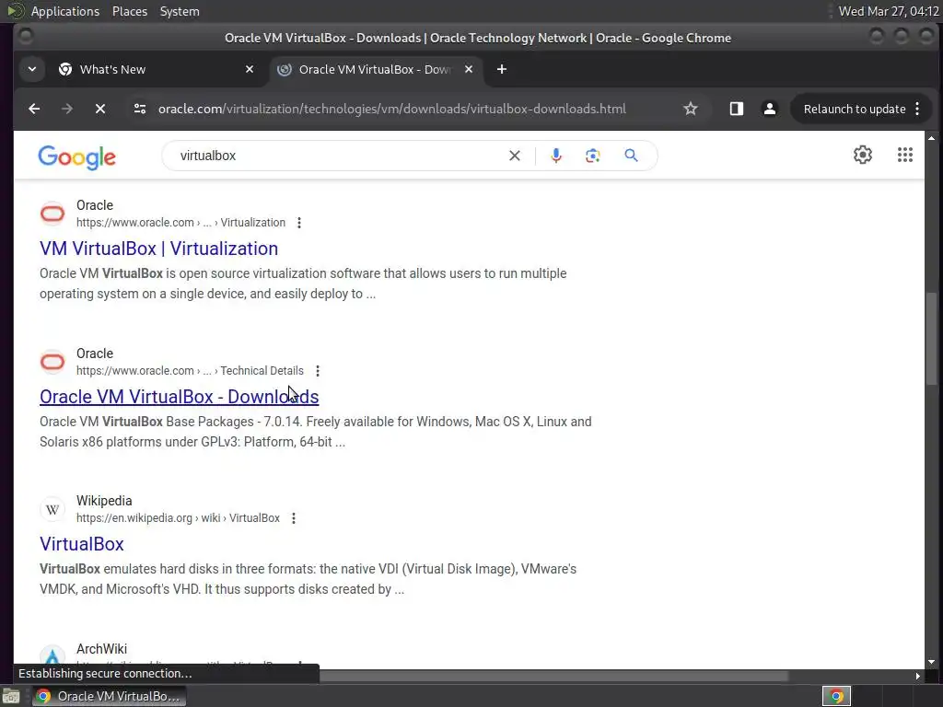Screen dimensions: 943x707
Task: Click the Wikipedia favicon
Action: click(52, 509)
